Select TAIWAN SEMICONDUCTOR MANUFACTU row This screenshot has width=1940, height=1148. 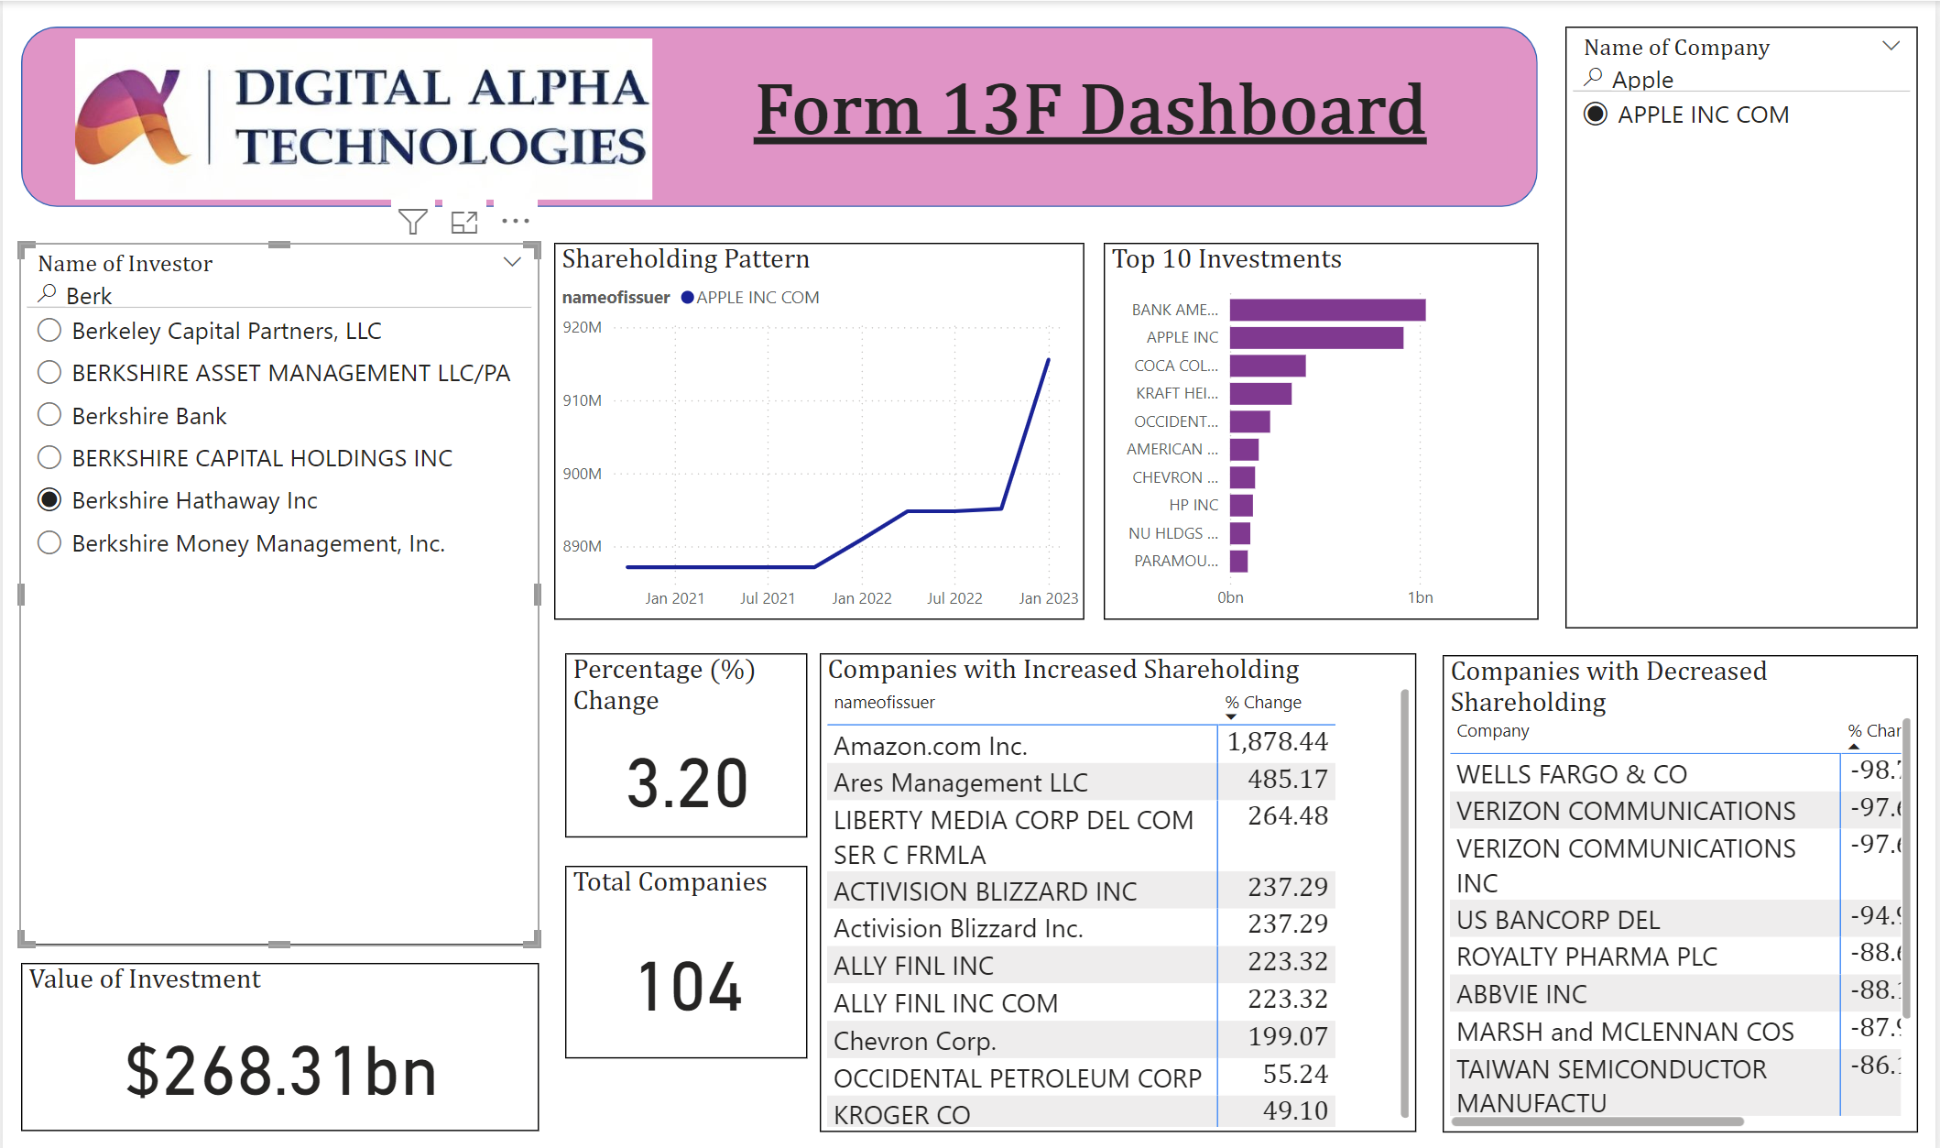[1676, 1084]
